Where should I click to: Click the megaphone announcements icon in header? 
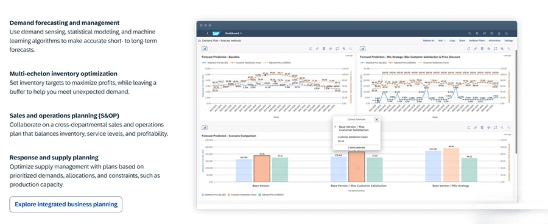(485, 33)
